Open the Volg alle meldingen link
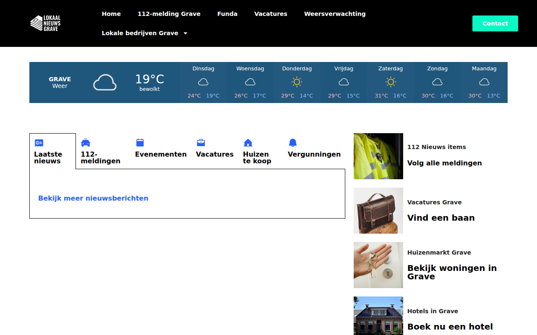The image size is (537, 335). tap(445, 163)
